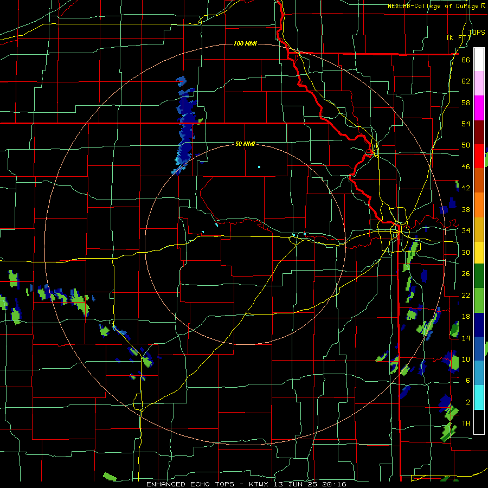
Task: Select the 46 legend value
Action: [466, 167]
